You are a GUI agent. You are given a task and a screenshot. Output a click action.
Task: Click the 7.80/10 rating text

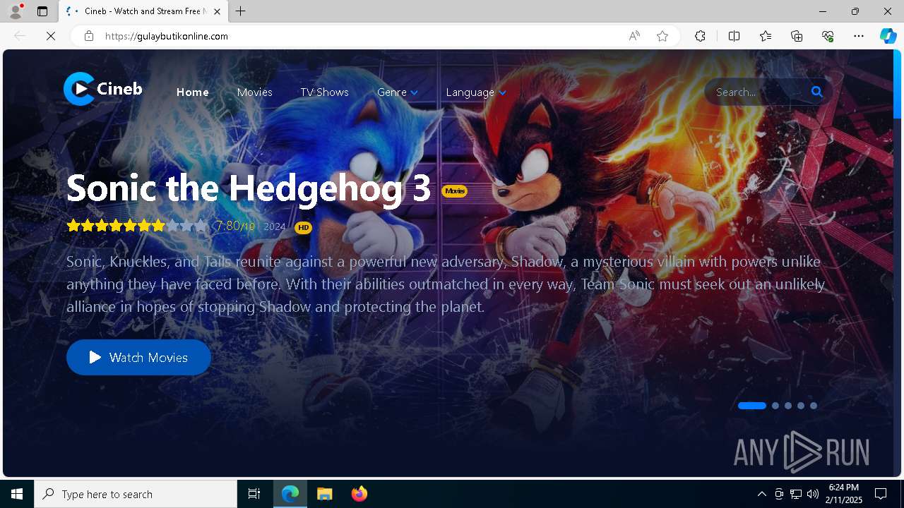pos(235,226)
